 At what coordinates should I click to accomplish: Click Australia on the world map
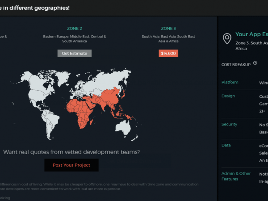coord(127,127)
